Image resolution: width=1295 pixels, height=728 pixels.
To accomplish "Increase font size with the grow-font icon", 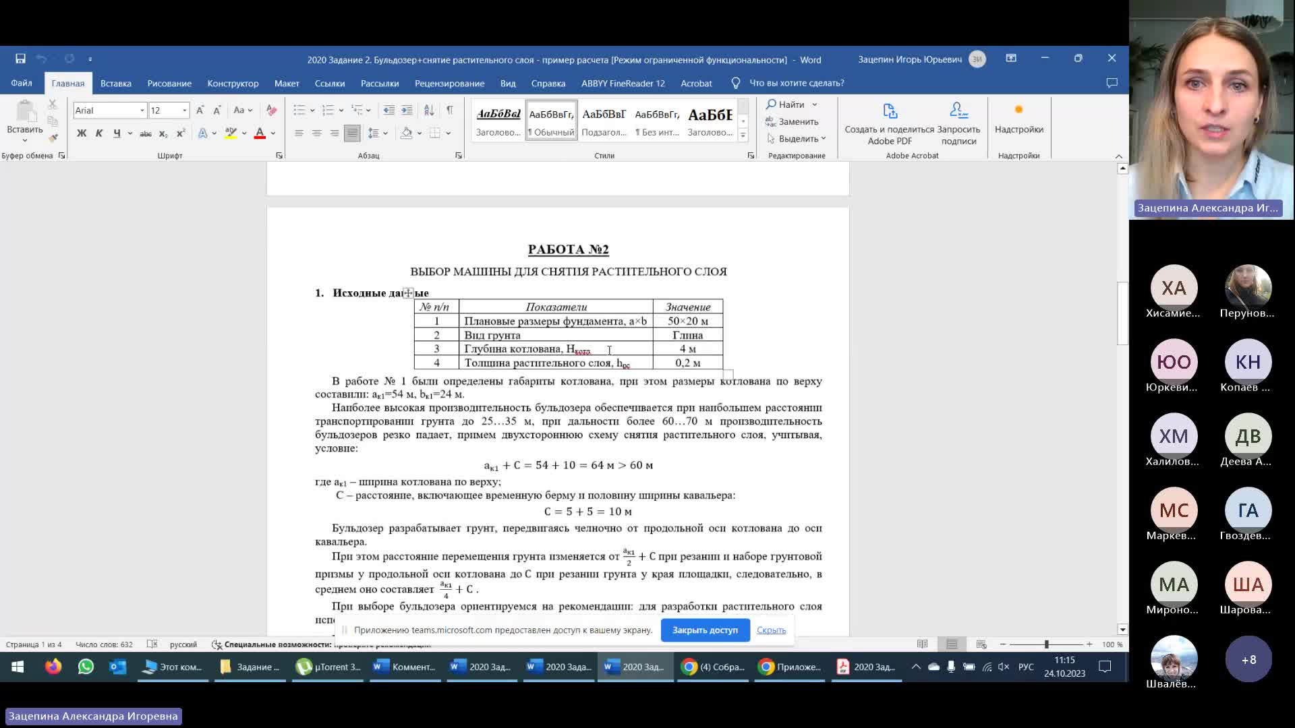I will pos(200,110).
